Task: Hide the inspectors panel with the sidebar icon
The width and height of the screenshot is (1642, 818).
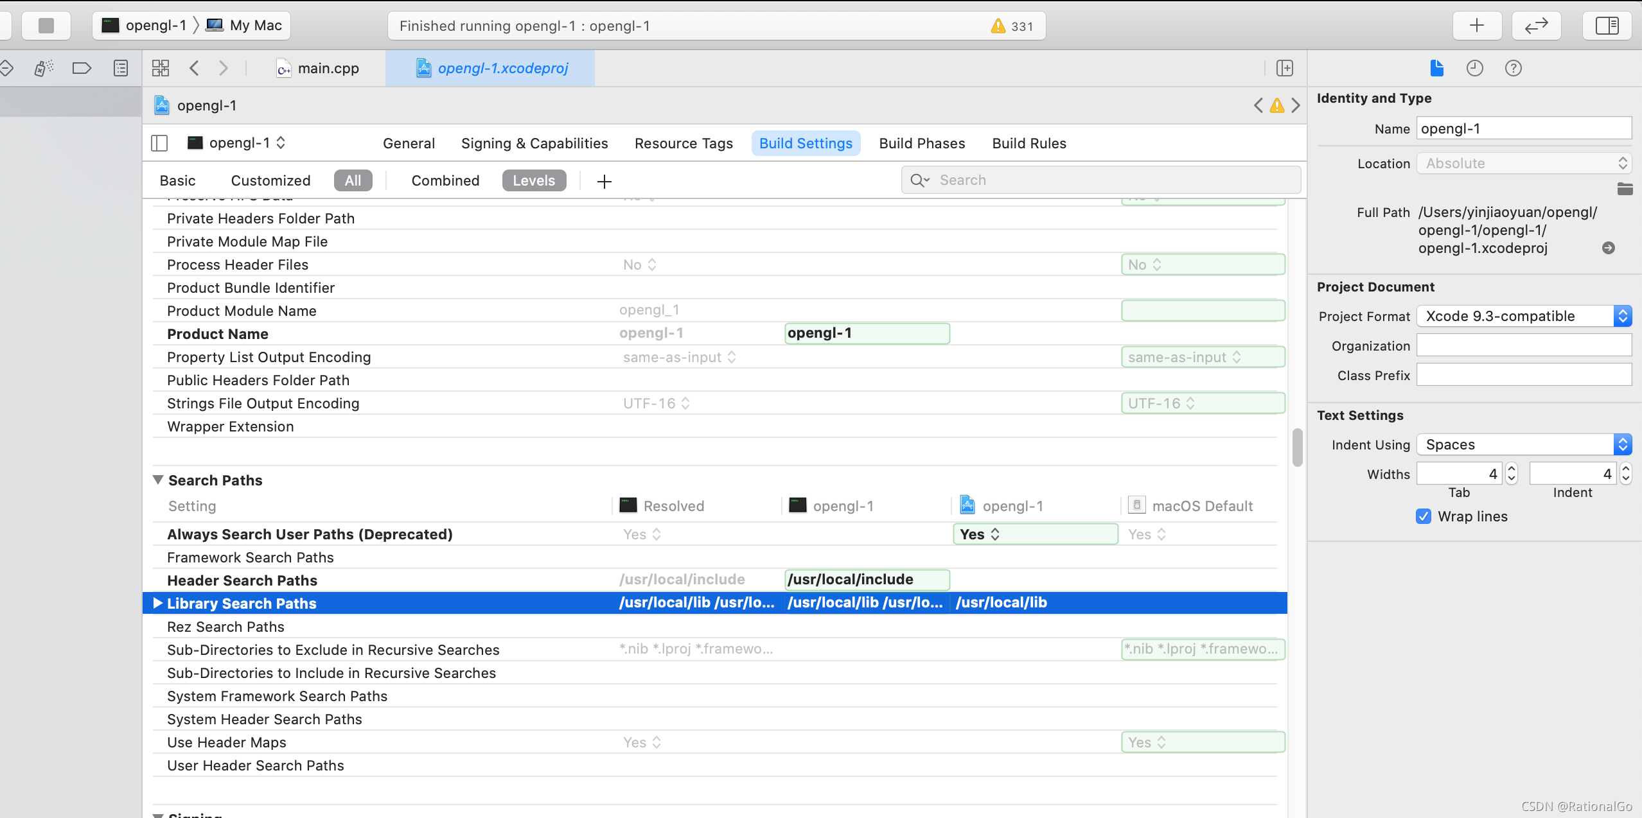Action: (x=1607, y=26)
